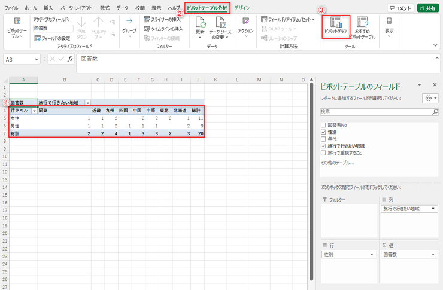This screenshot has width=443, height=290.
Task: Check the 回答者No field checkbox
Action: coord(324,124)
